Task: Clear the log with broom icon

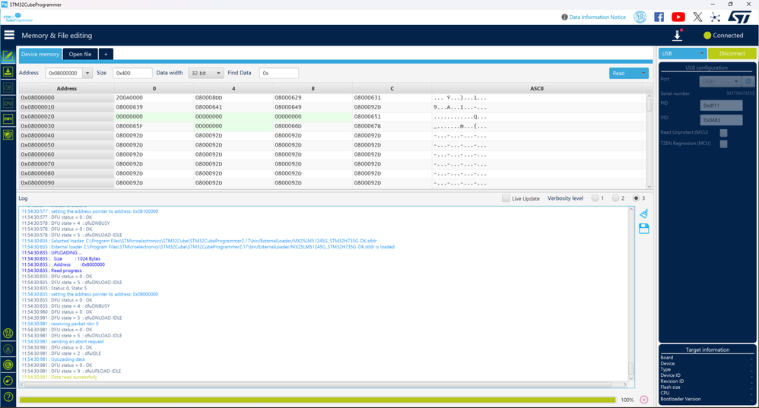Action: pyautogui.click(x=644, y=213)
